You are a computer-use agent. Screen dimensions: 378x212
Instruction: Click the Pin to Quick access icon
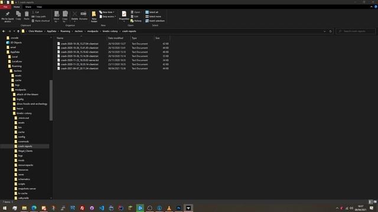click(8, 16)
